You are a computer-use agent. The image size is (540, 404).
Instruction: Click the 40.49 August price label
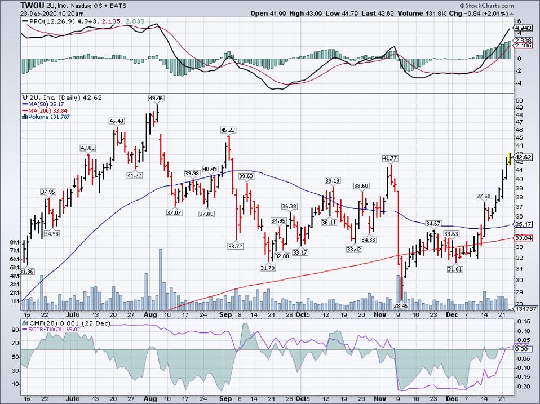[x=210, y=169]
